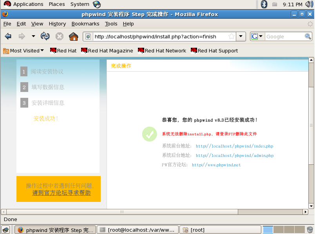
Task: Click step 1 number box in the sidebar
Action: (x=24, y=72)
